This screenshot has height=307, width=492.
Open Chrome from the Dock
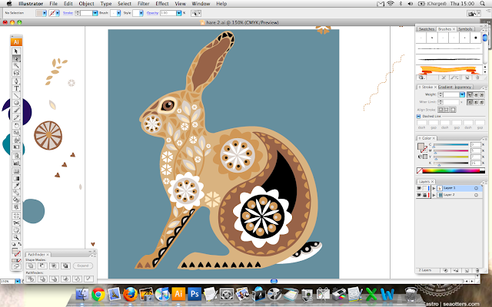tap(98, 294)
